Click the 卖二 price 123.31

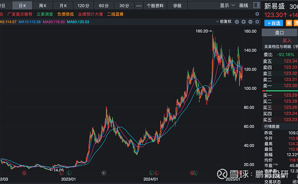click(x=290, y=79)
